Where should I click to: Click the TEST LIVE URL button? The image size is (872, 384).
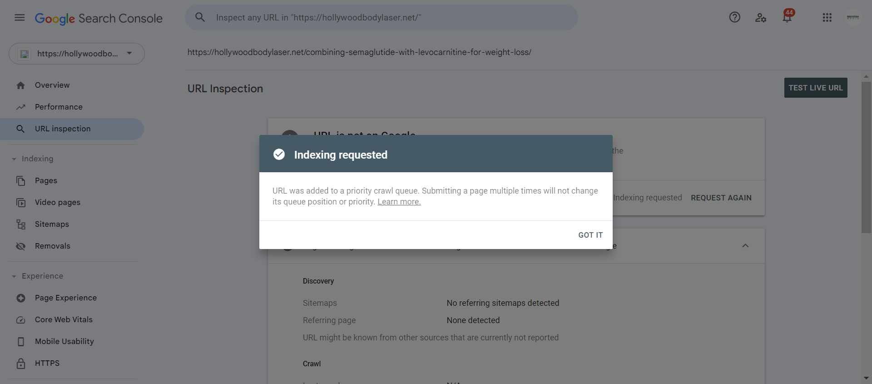click(816, 88)
